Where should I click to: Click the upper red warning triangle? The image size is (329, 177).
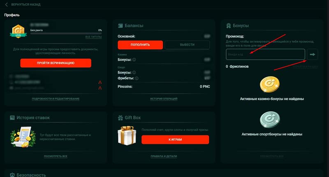(100, 82)
